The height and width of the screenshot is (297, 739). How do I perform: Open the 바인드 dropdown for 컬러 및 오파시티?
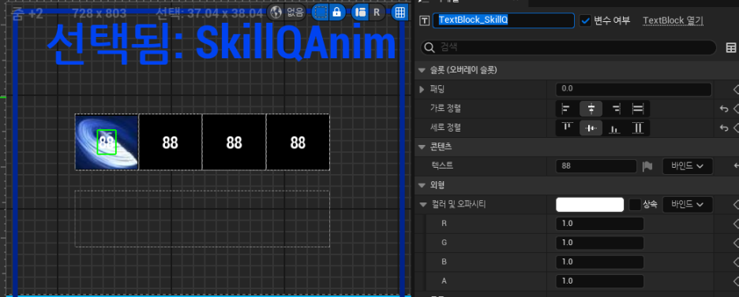688,204
